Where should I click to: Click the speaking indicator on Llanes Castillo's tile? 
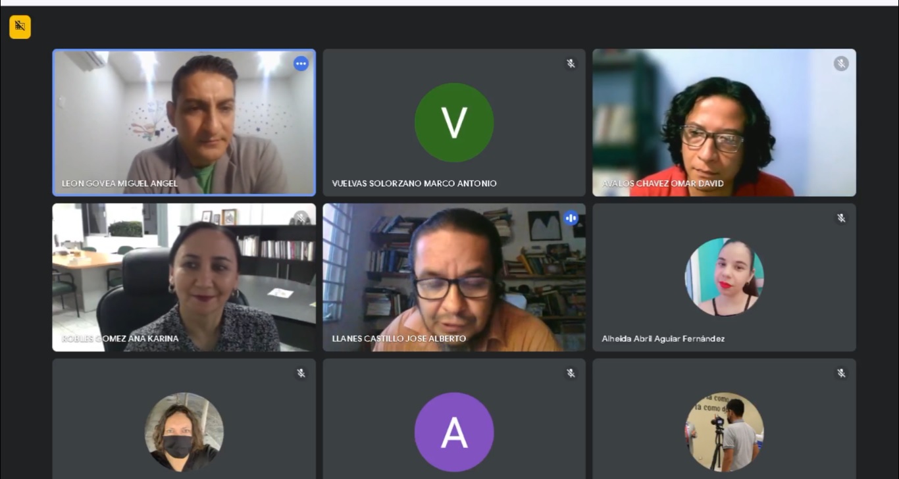571,218
